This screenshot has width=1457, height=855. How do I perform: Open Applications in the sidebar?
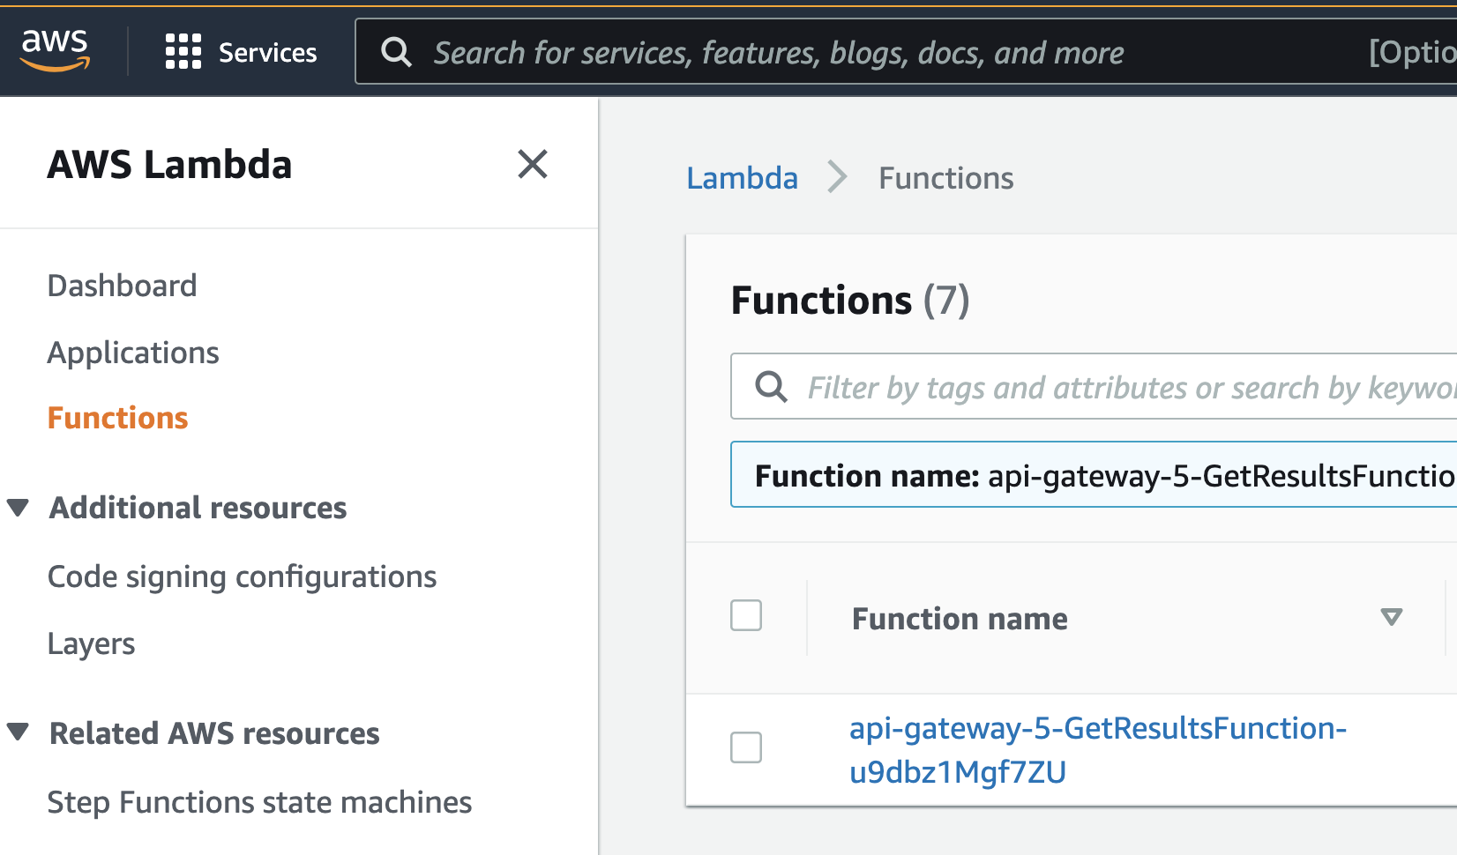pyautogui.click(x=133, y=353)
